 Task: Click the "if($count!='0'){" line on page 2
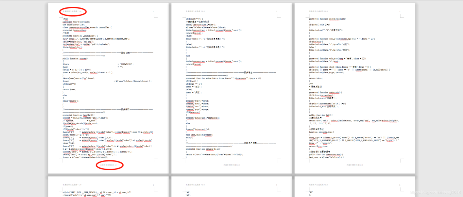[194, 19]
